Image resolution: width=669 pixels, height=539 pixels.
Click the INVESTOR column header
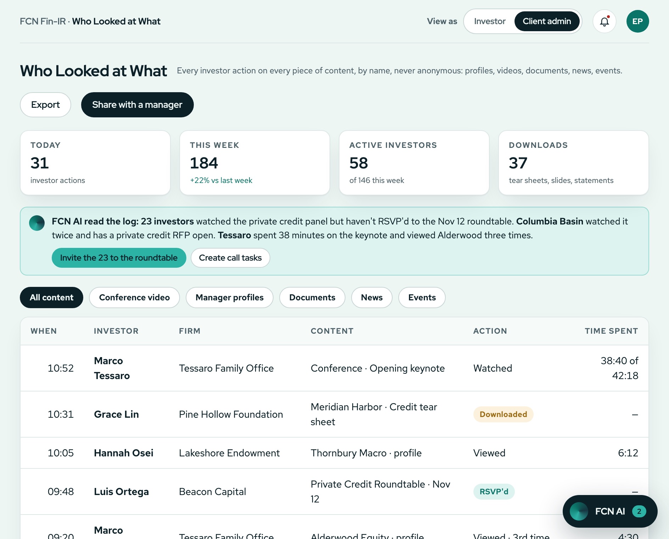pos(116,331)
